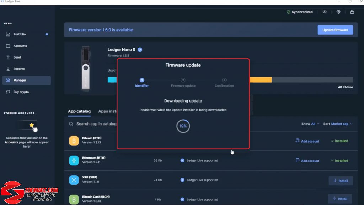The height and width of the screenshot is (205, 364).
Task: Click Add account for Ethereum
Action: 307,160
